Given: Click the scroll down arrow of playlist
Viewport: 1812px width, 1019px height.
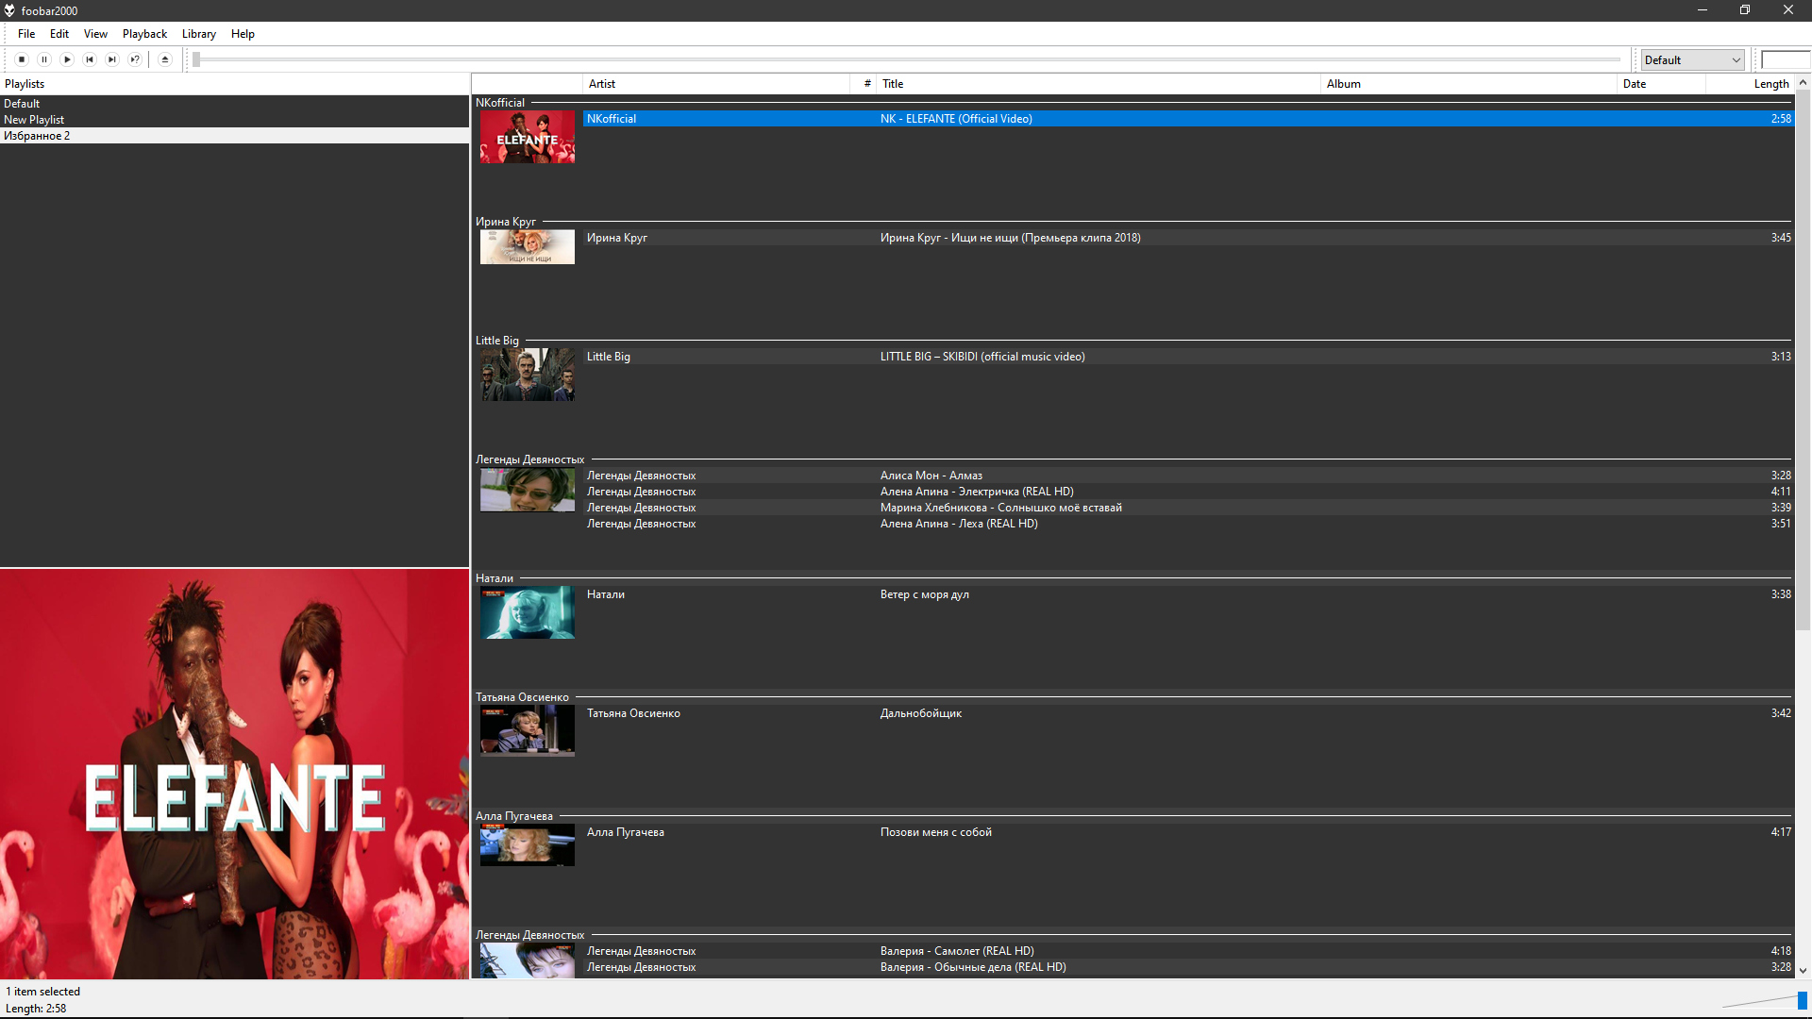Looking at the screenshot, I should (1803, 970).
